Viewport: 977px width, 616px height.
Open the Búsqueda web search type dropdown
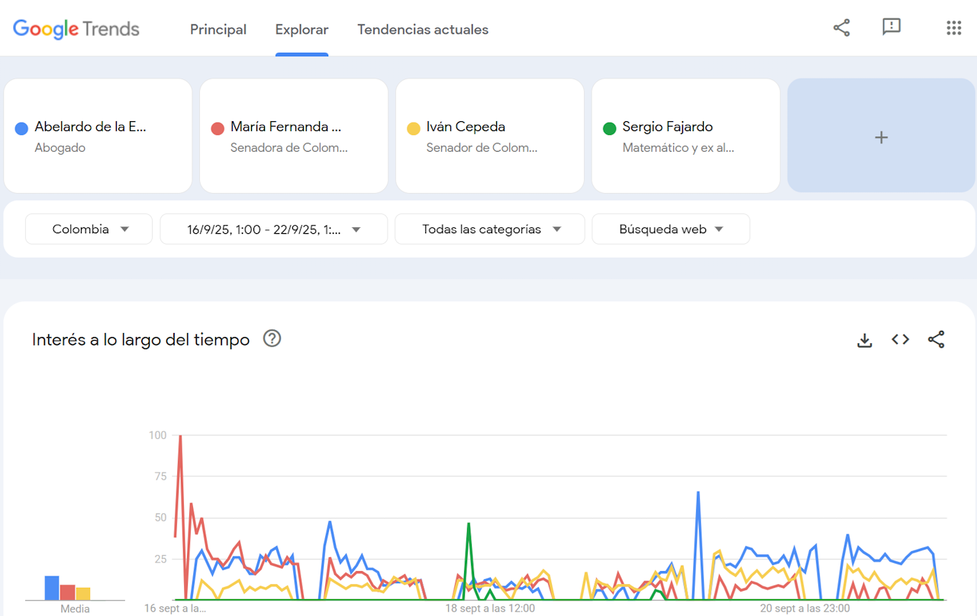[x=670, y=229]
